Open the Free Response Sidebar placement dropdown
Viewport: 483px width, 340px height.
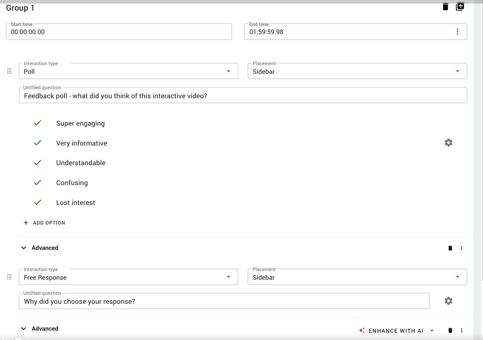[x=357, y=277]
